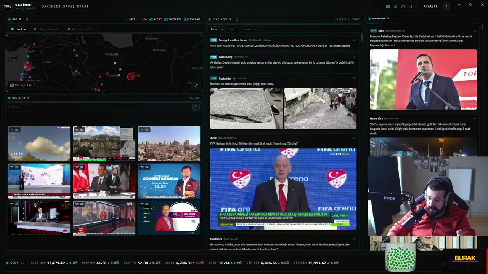
Task: Click the red +2 cluster marker in Iran
Action: point(131,76)
